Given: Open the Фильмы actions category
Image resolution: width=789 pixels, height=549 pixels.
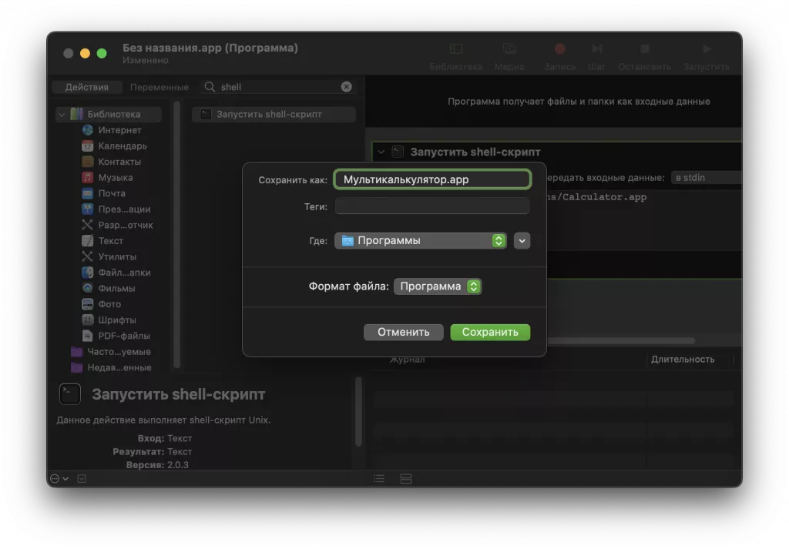Looking at the screenshot, I should pyautogui.click(x=87, y=288).
